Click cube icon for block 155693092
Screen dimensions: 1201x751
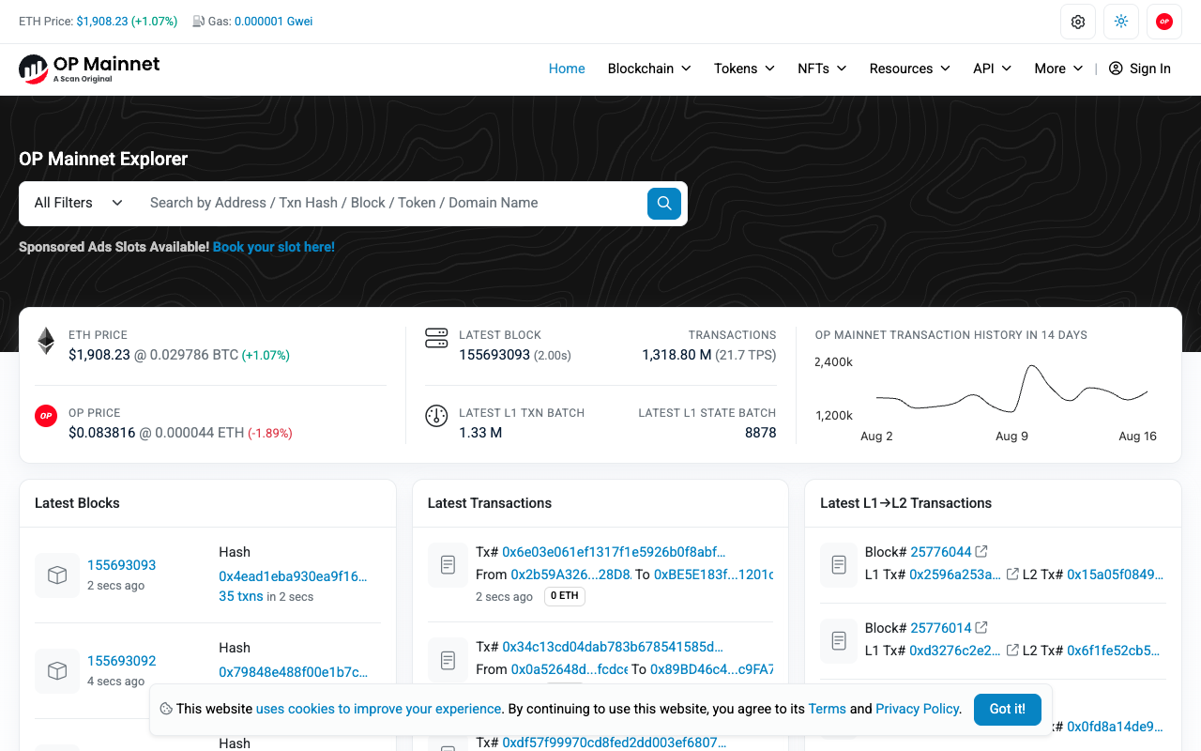click(x=57, y=671)
